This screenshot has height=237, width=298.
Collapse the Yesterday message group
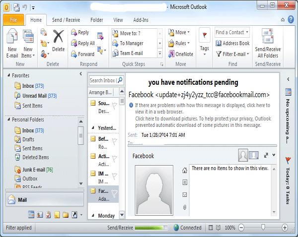coord(93,128)
